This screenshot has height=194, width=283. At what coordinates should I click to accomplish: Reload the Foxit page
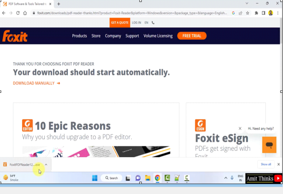click(x=18, y=13)
